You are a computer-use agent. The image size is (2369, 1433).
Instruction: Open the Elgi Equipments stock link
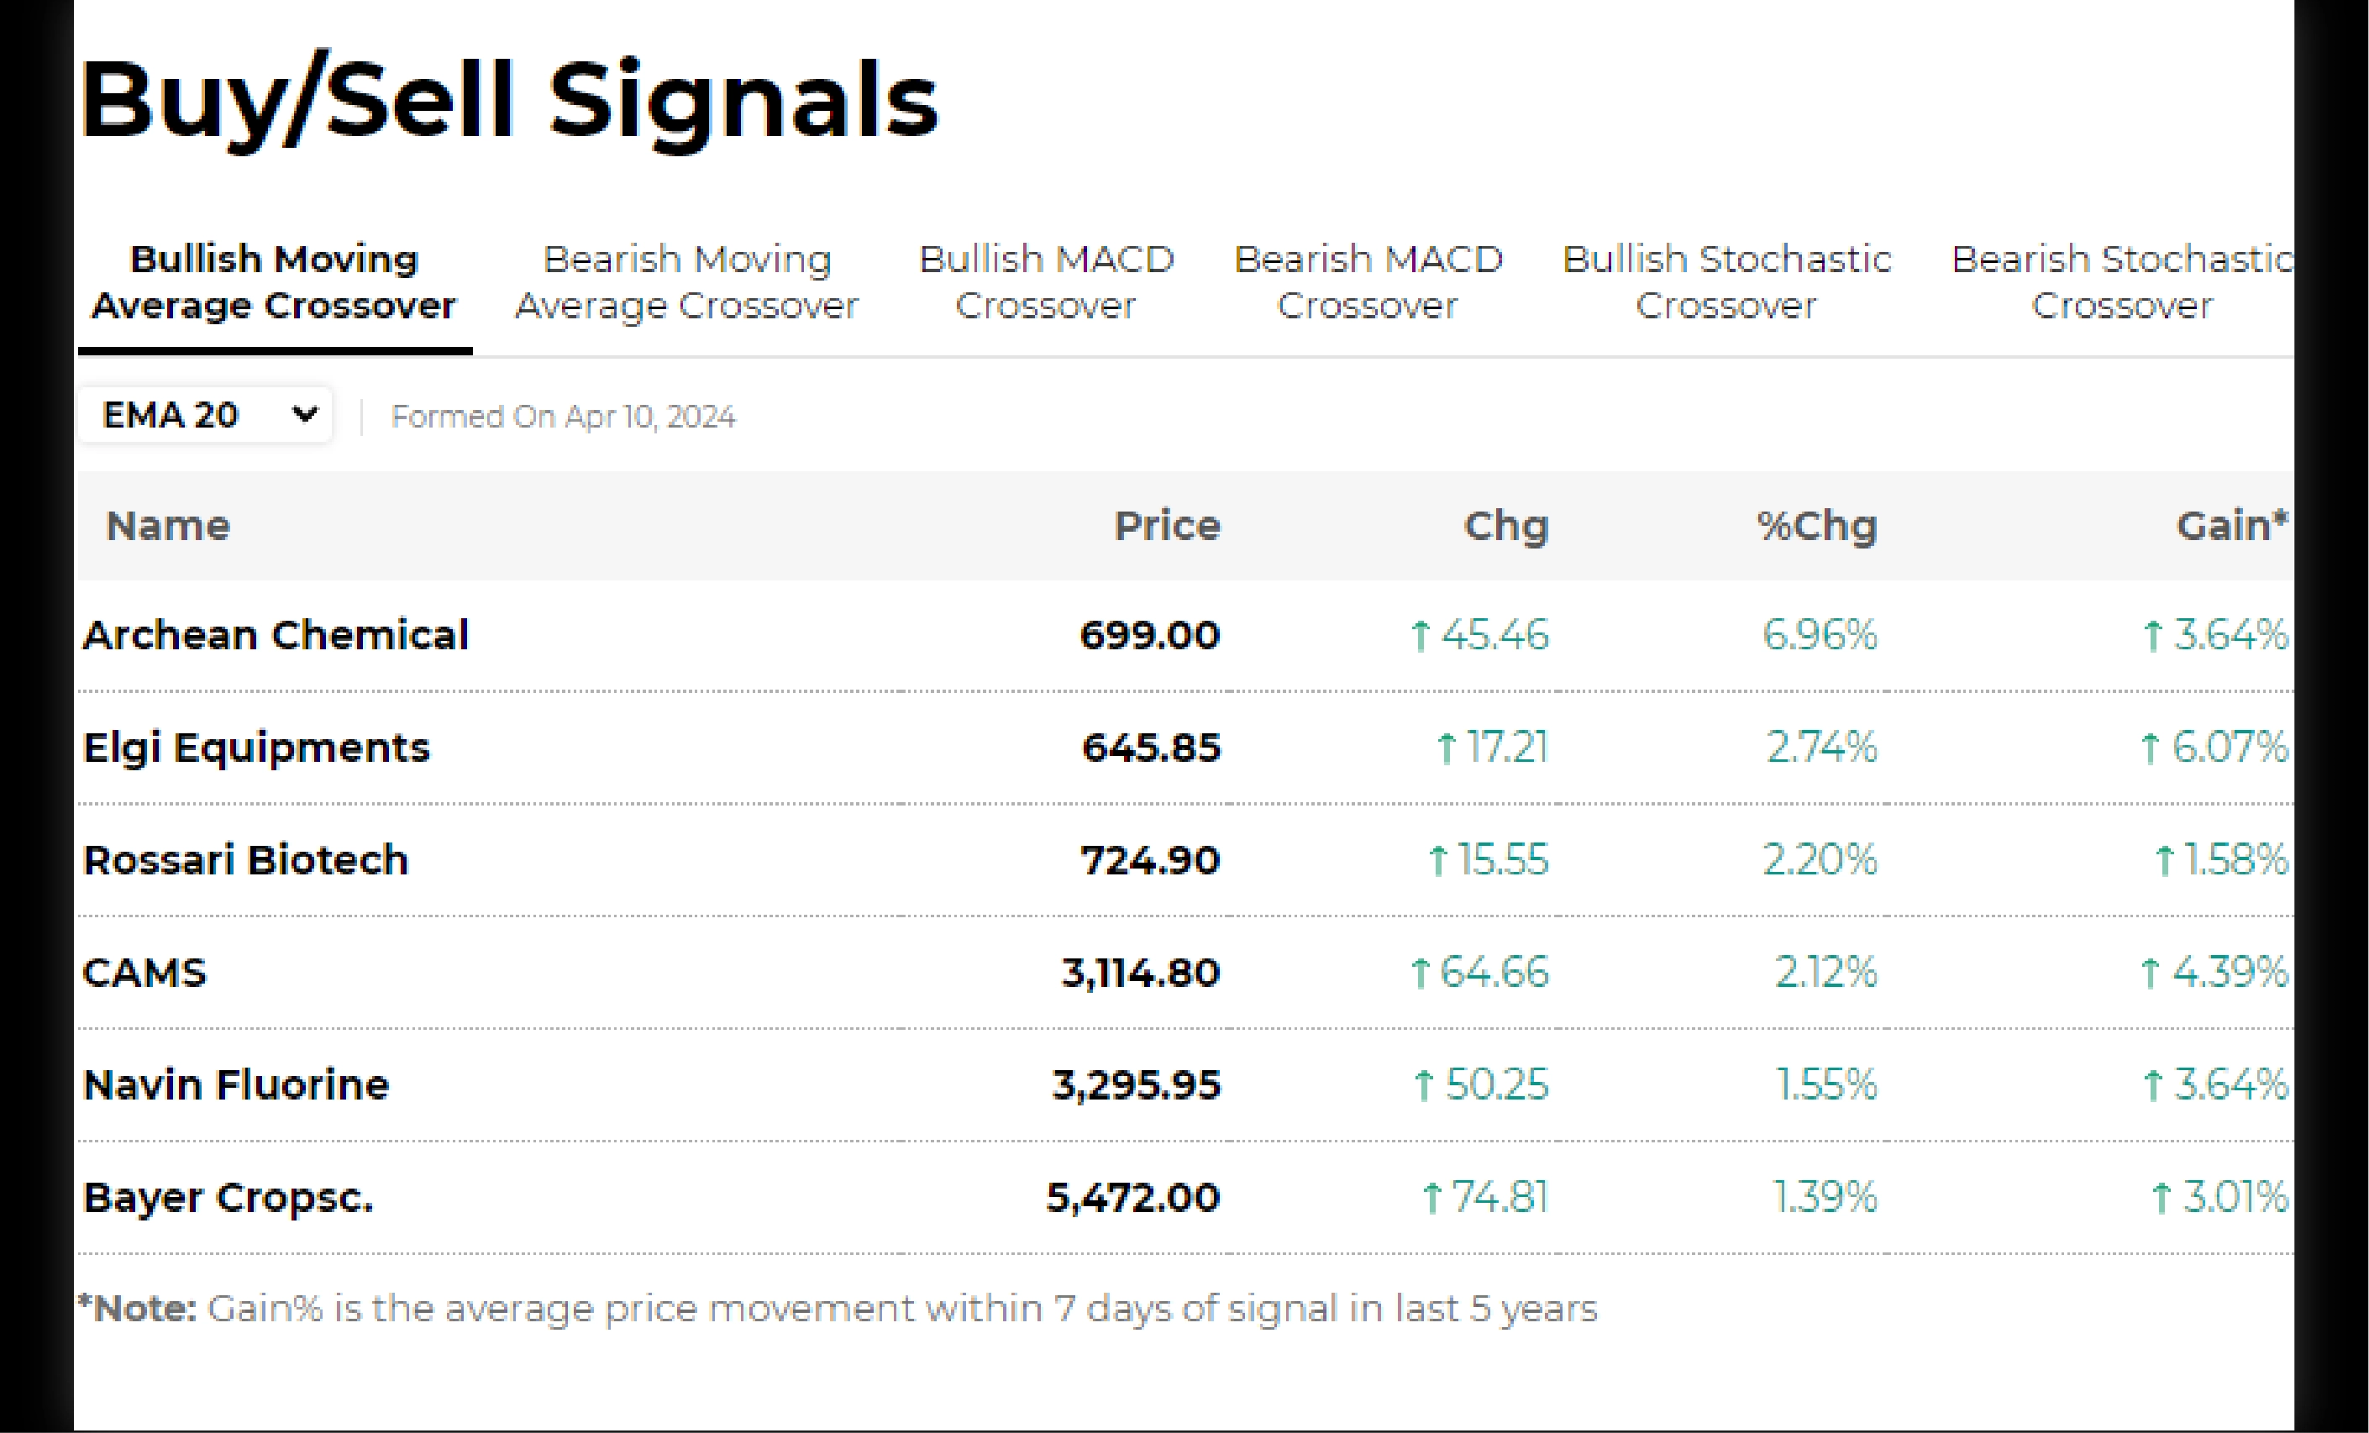257,748
